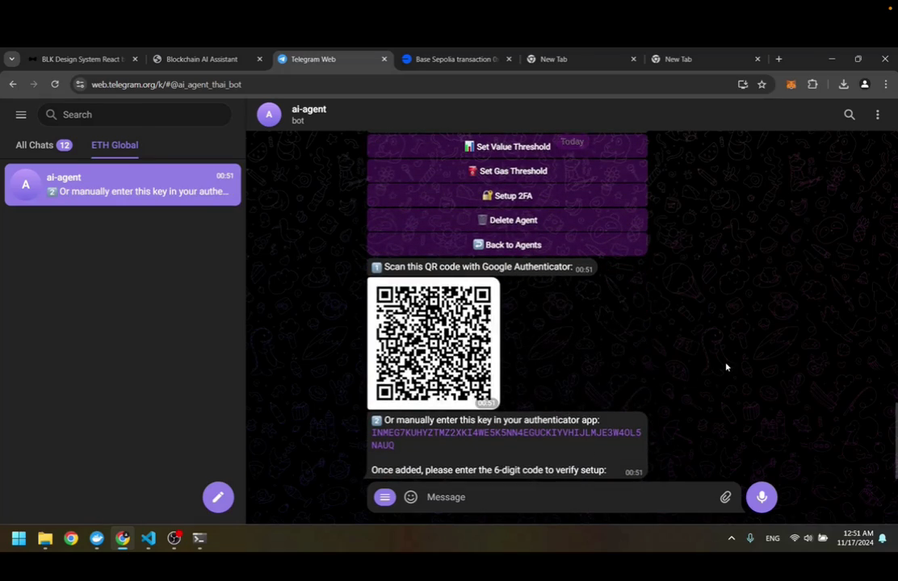
Task: Open the QR code image
Action: pyautogui.click(x=434, y=344)
